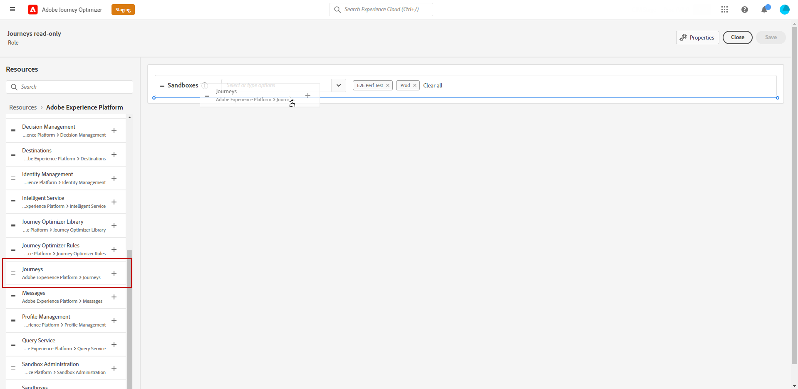Save the role changes
This screenshot has width=798, height=389.
point(771,37)
